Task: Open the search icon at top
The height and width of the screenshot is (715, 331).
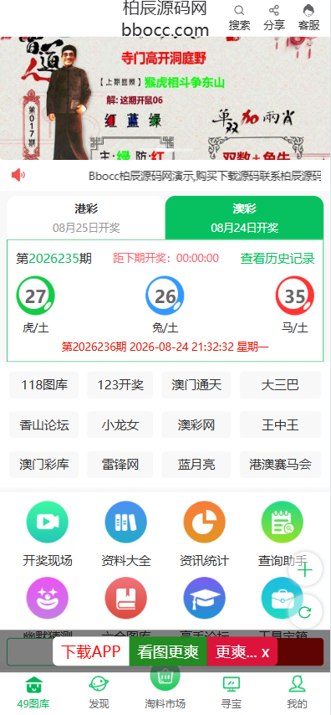Action: click(x=239, y=11)
